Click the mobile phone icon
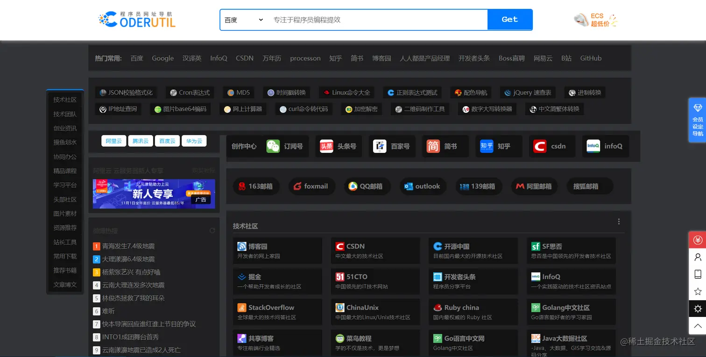This screenshot has width=706, height=357. pos(698,274)
